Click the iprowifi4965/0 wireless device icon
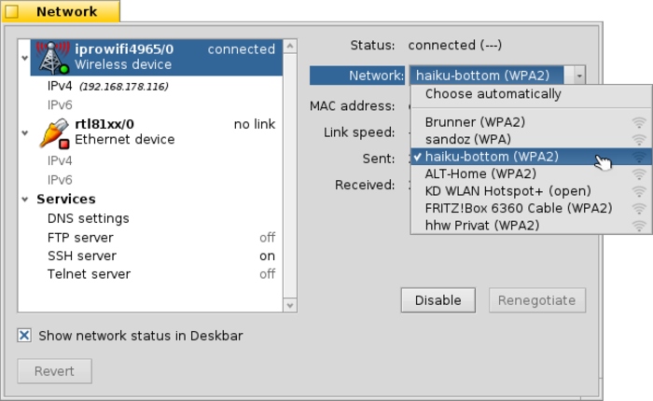The image size is (653, 401). (50, 57)
